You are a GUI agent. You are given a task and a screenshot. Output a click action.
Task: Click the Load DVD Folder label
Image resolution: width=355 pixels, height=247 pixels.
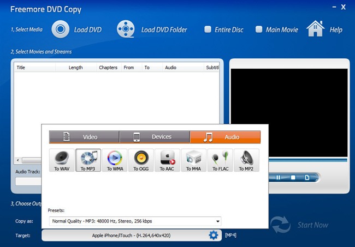(164, 29)
